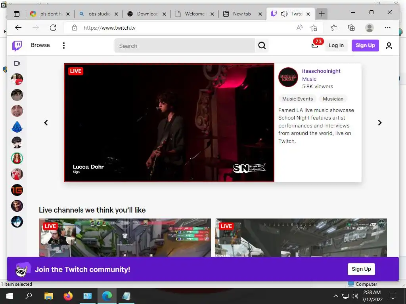This screenshot has height=304, width=406.
Task: View site information lock icon
Action: tap(75, 28)
